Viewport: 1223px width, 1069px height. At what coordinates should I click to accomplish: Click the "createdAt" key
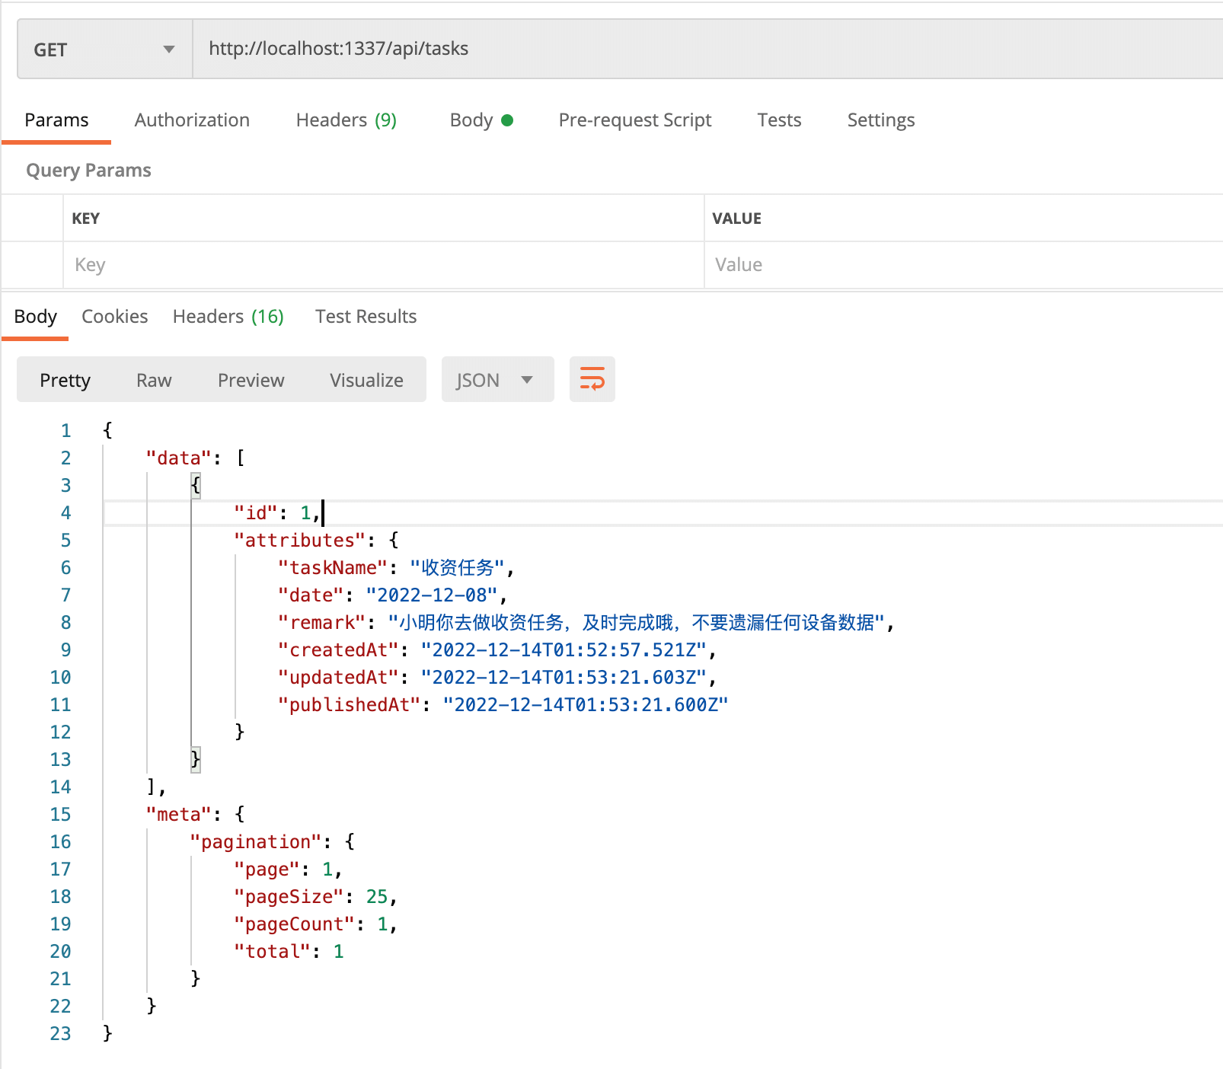click(x=339, y=650)
